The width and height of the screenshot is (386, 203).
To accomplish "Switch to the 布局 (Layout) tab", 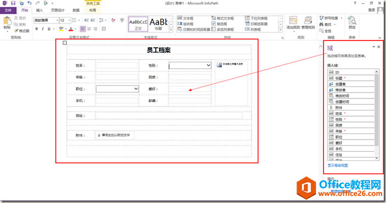I will coord(93,10).
